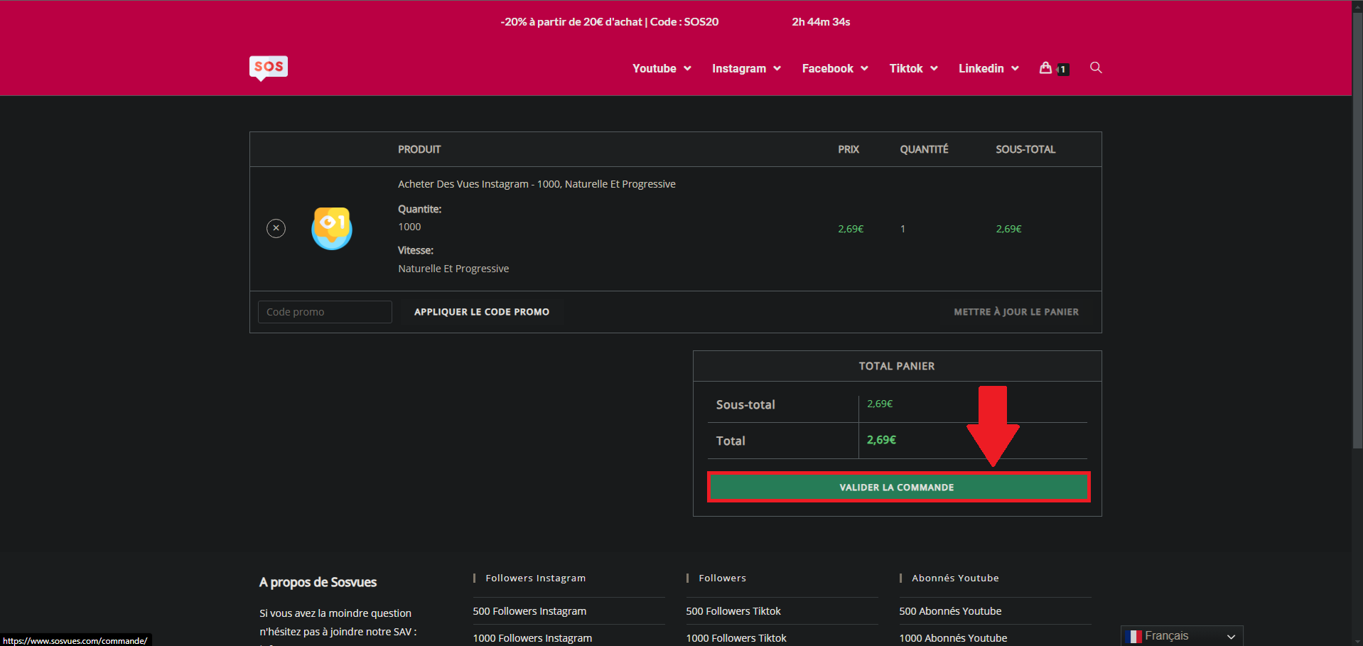Open 1000 Followers Instagram footer link
The height and width of the screenshot is (646, 1363).
tap(532, 638)
